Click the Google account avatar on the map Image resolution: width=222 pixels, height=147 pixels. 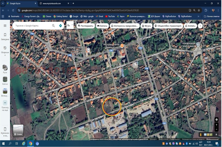(x=216, y=25)
